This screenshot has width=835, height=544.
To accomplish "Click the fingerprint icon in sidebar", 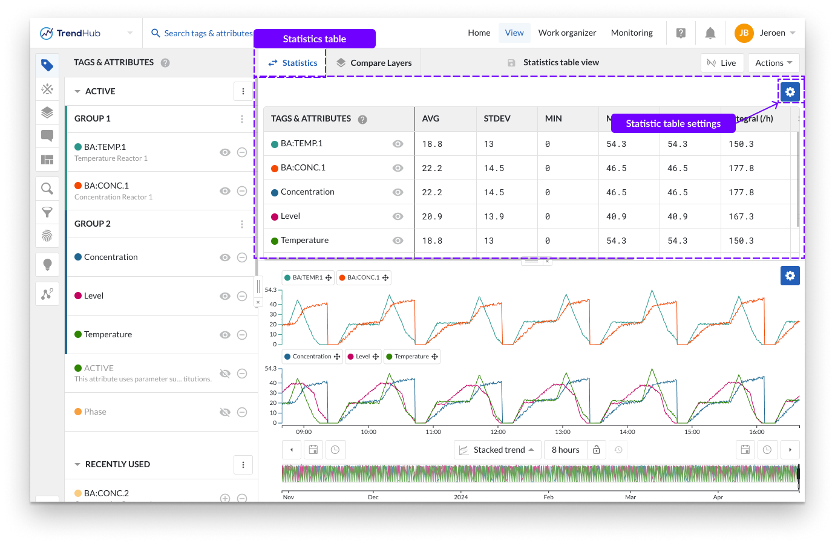I will (x=47, y=236).
